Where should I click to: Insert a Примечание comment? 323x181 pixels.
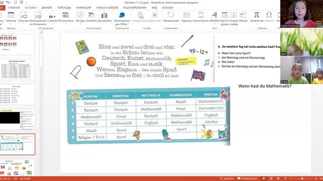(x=171, y=17)
